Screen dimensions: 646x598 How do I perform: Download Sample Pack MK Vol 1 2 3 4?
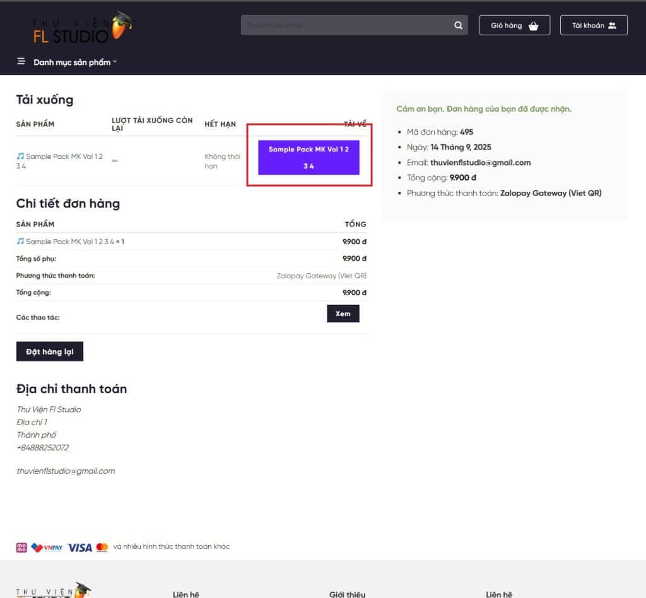point(308,158)
